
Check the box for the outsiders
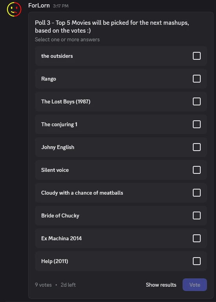[x=197, y=56]
